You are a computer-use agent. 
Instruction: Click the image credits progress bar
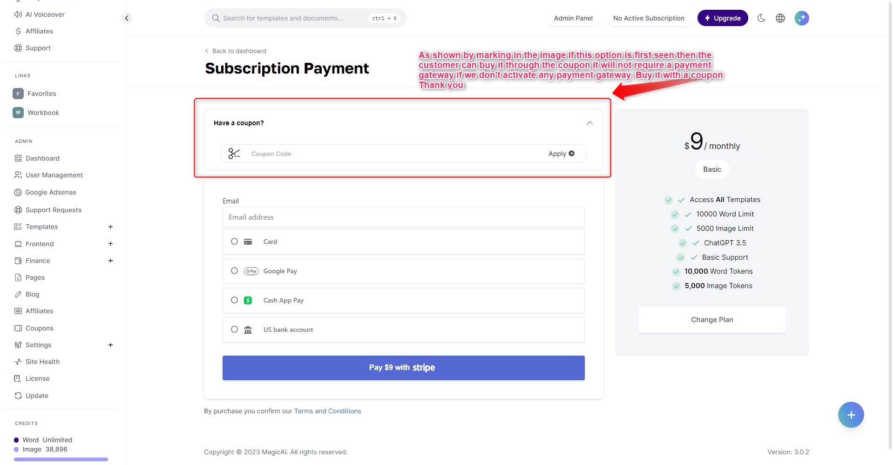[x=61, y=459]
